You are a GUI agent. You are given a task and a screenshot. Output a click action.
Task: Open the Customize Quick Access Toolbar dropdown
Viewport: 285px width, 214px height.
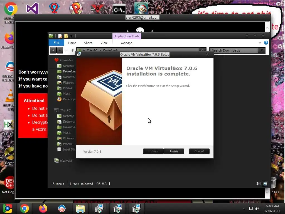[71, 36]
